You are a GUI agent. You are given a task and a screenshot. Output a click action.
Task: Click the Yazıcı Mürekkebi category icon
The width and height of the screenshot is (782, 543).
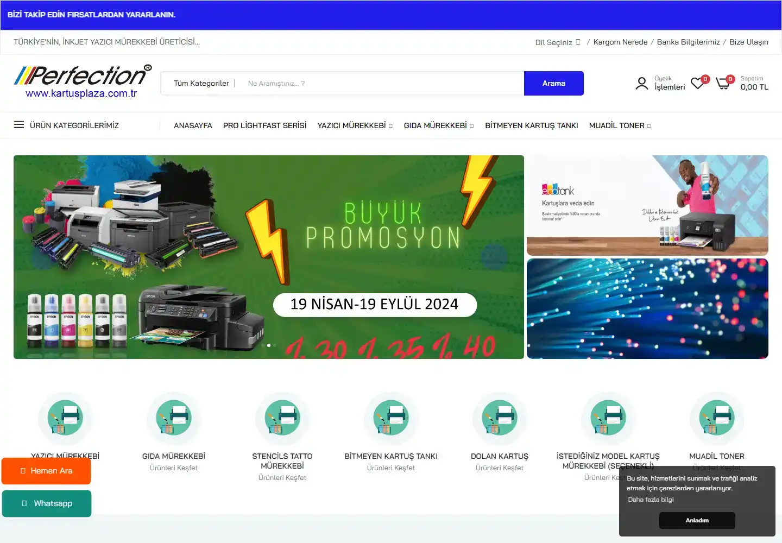point(65,418)
